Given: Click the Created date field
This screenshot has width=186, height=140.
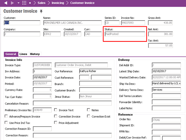Looking at the screenshot, I should click(x=72, y=34).
